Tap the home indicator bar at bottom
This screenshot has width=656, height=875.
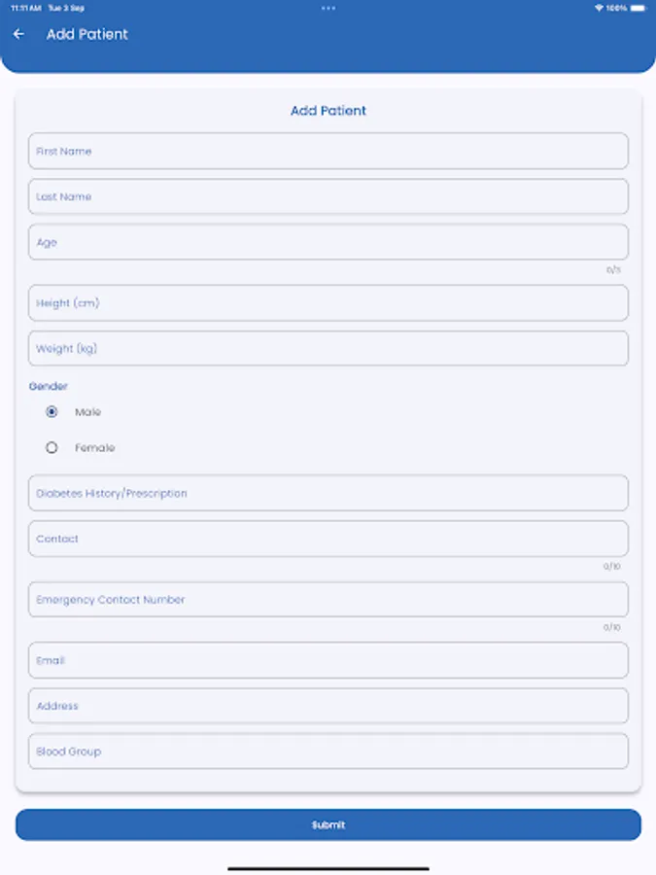tap(328, 866)
